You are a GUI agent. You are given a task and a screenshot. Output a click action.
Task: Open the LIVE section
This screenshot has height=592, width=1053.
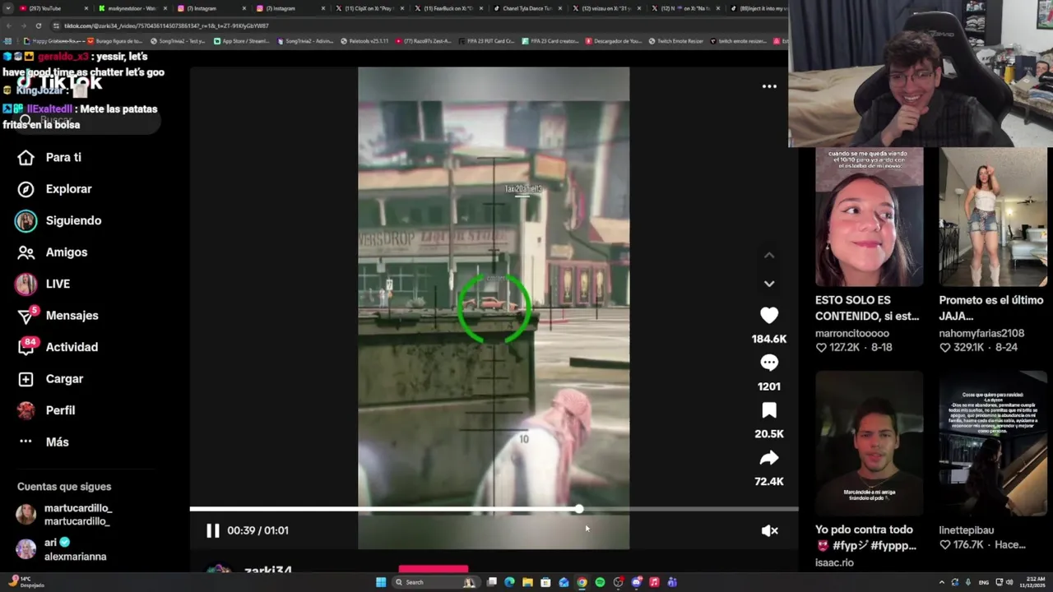(x=44, y=284)
